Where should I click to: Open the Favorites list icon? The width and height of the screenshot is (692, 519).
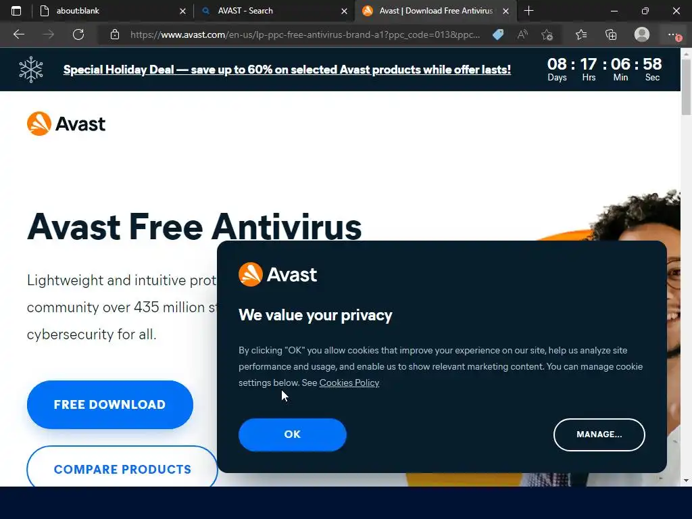(581, 34)
